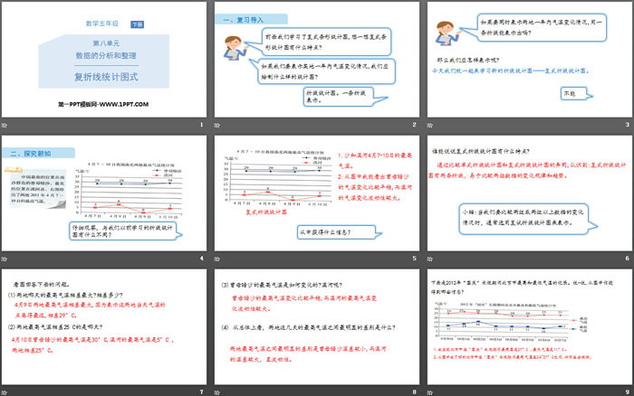Click animation star icon under slide 8
The height and width of the screenshot is (396, 634).
[x=216, y=390]
